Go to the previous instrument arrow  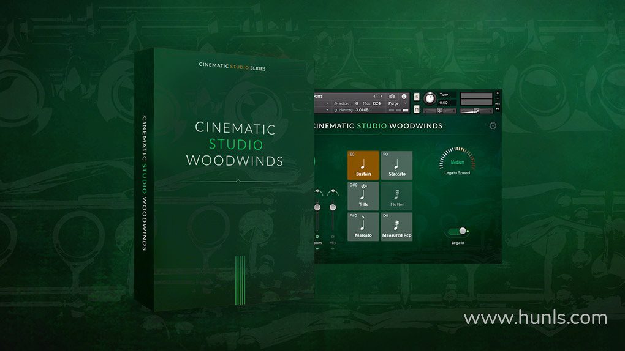coord(374,96)
